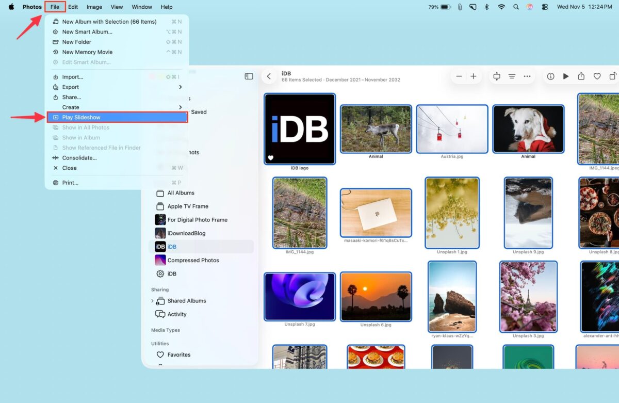Toggle aspect ratio grid view icon

click(497, 76)
